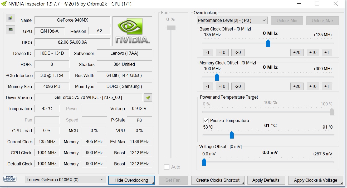The height and width of the screenshot is (188, 347).
Task: Click the Power target slider handle
Action: pos(332,112)
